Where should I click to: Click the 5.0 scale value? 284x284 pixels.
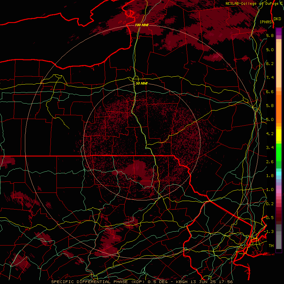pyautogui.click(x=270, y=120)
